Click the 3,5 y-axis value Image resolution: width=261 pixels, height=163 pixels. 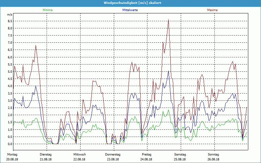(x=10, y=93)
